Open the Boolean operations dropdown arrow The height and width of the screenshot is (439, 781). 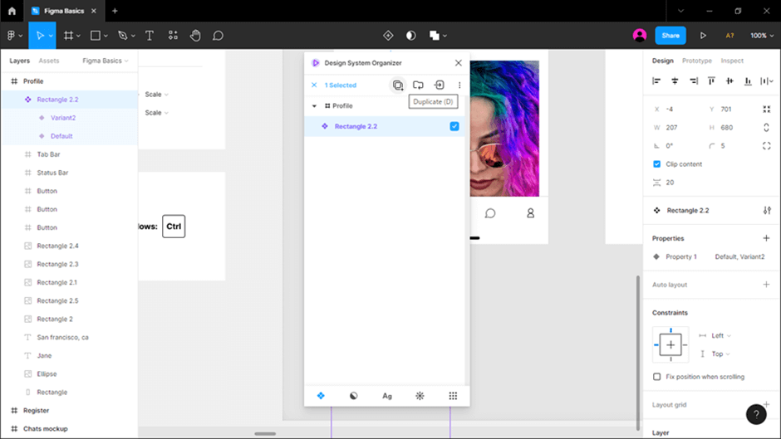[445, 36]
